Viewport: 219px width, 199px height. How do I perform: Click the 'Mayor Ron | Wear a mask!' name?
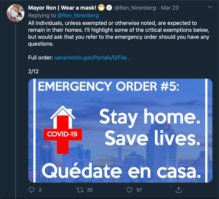pyautogui.click(x=62, y=8)
